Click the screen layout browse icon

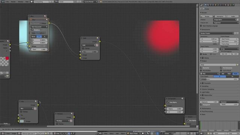[x=31, y=1]
